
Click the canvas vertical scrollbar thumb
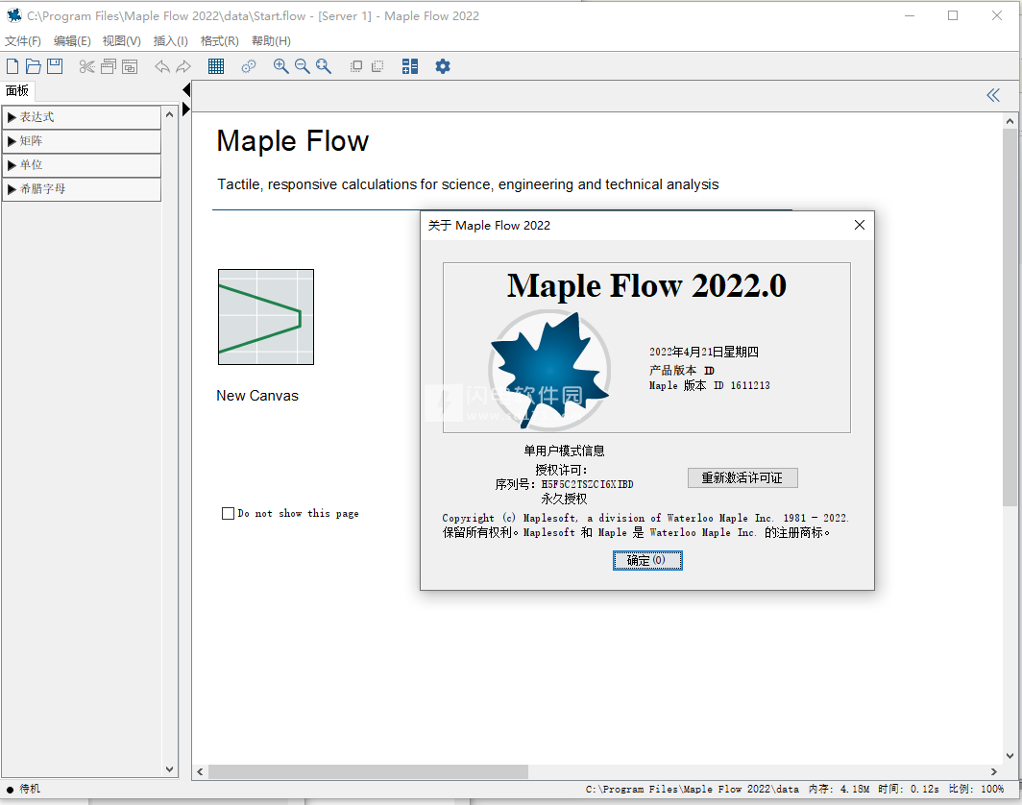(x=1010, y=317)
